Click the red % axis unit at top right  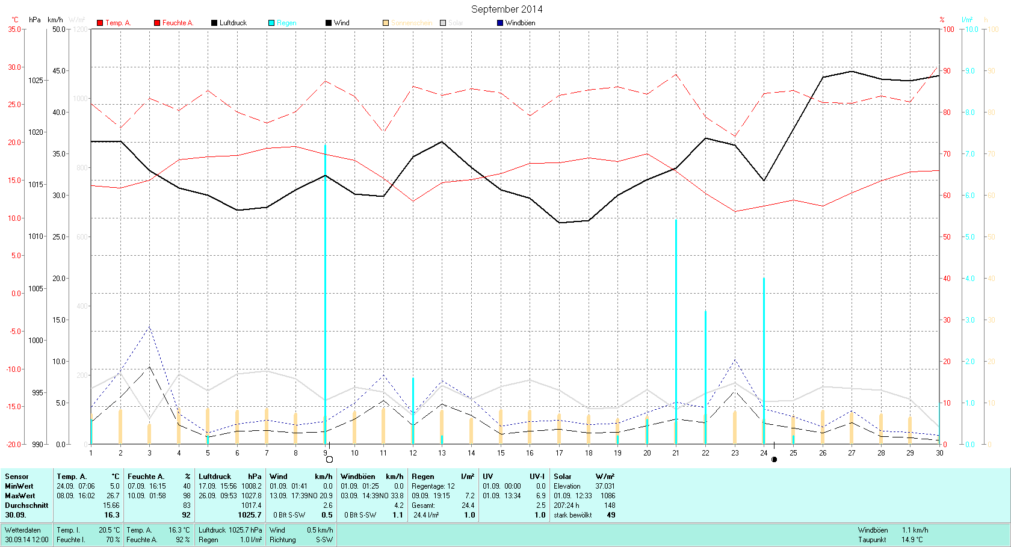[942, 20]
